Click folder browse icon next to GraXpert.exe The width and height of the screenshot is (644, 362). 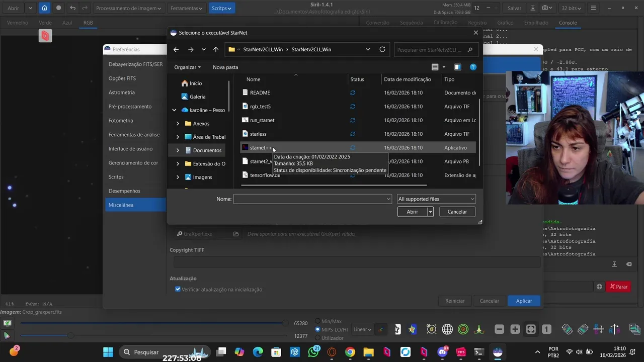pyautogui.click(x=236, y=234)
